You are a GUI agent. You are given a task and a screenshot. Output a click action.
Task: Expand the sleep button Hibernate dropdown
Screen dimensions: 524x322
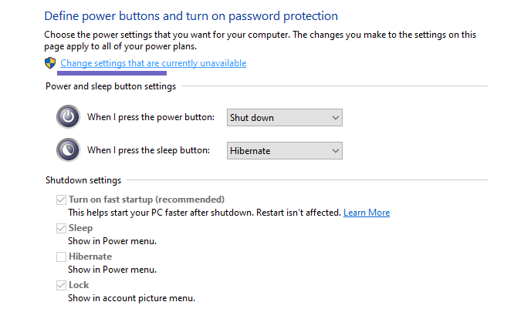[x=285, y=151]
